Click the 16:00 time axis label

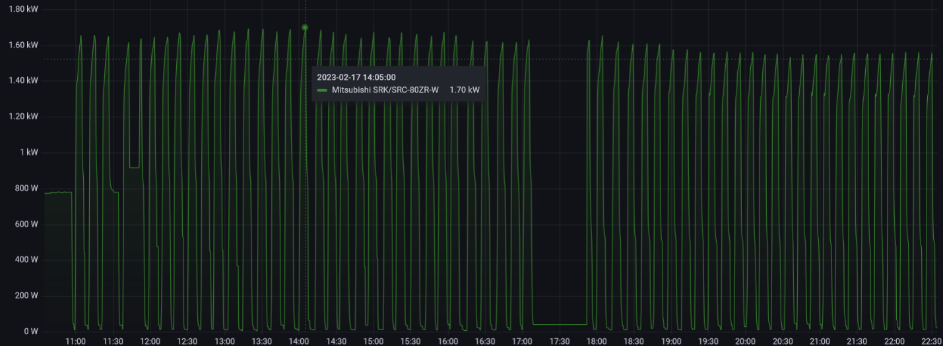point(448,341)
